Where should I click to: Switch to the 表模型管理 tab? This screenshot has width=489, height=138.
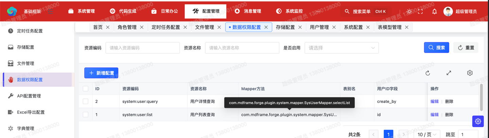point(390,27)
